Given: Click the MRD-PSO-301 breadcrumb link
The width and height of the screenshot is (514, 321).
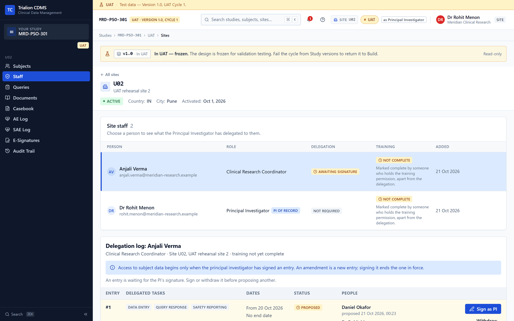Looking at the screenshot, I should pyautogui.click(x=130, y=35).
